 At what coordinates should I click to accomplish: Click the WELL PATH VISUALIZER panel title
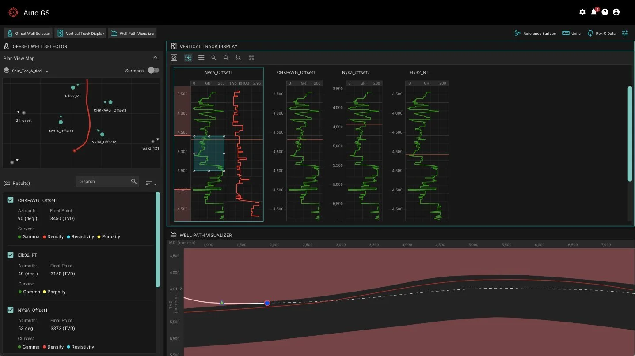pyautogui.click(x=206, y=235)
